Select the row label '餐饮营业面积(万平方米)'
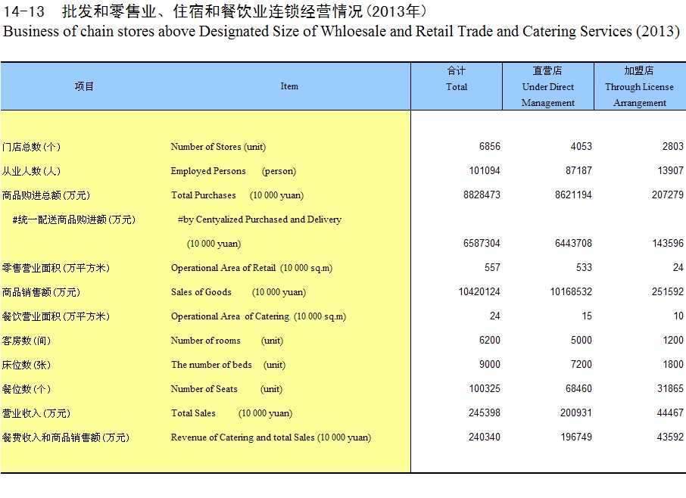686x498 pixels. tap(55, 316)
